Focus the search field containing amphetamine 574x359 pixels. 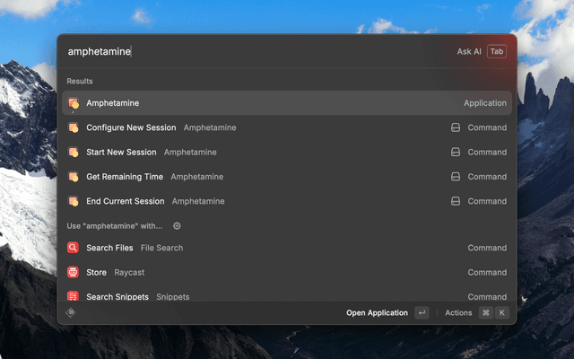257,51
